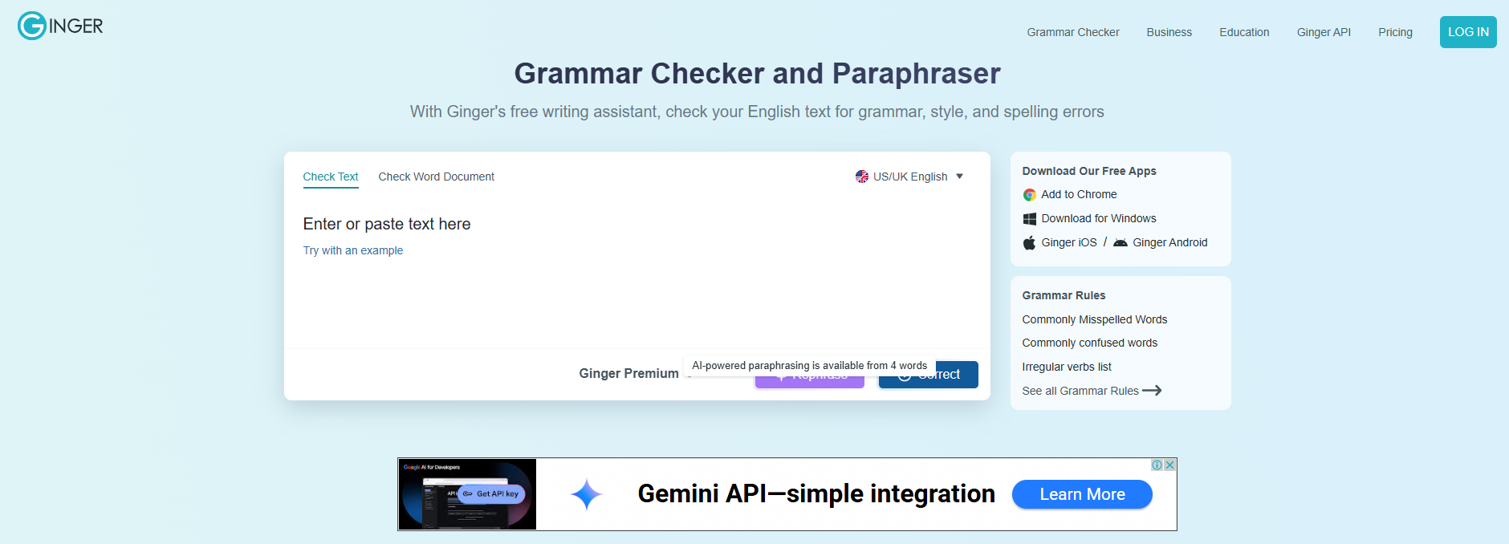Image resolution: width=1509 pixels, height=544 pixels.
Task: Open the Ginger iOS link
Action: (1069, 242)
